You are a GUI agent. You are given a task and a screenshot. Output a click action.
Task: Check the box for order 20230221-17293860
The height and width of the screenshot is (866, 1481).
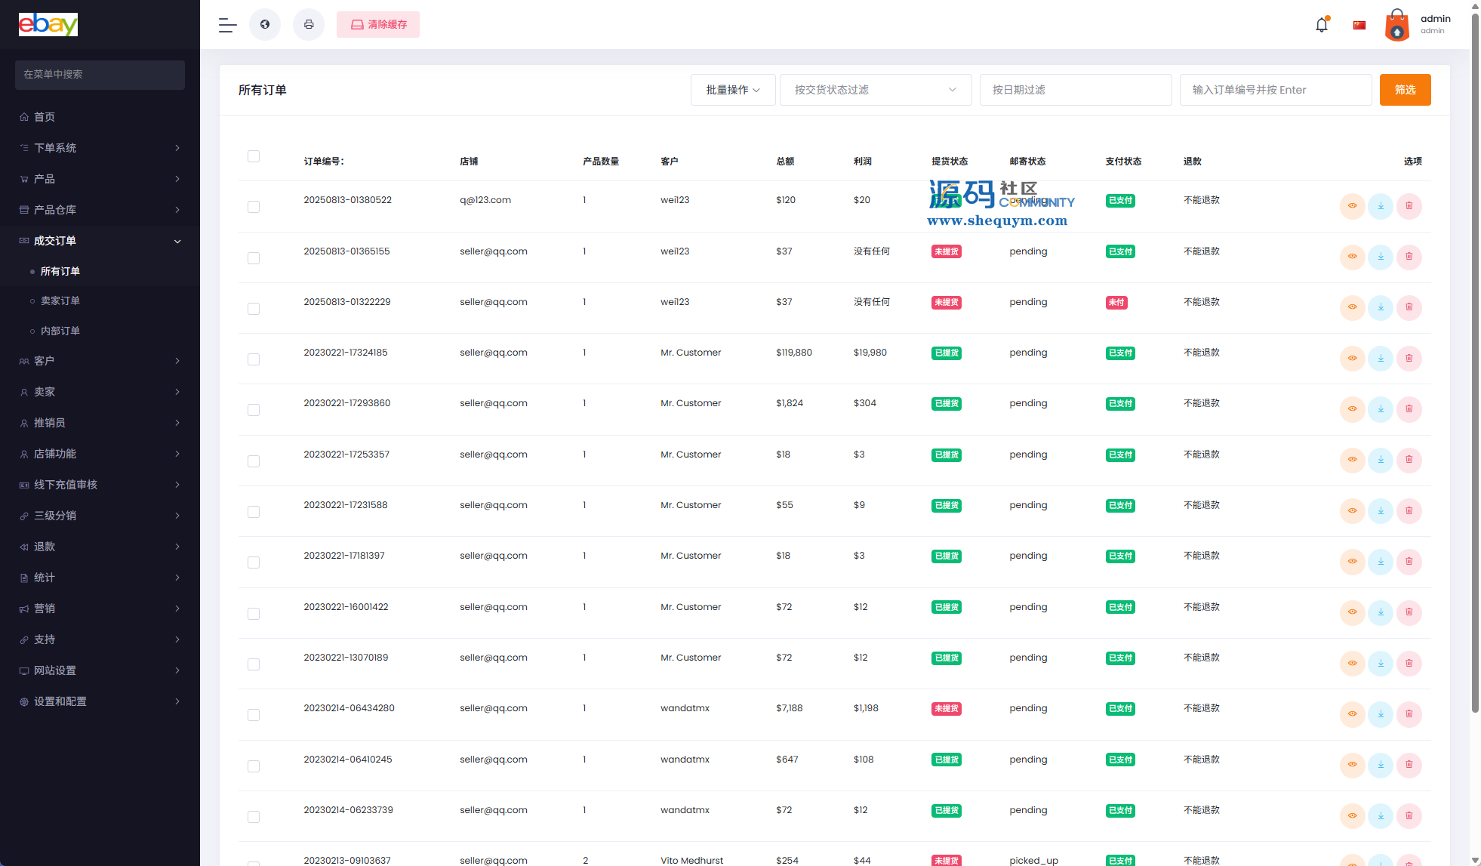pos(254,410)
